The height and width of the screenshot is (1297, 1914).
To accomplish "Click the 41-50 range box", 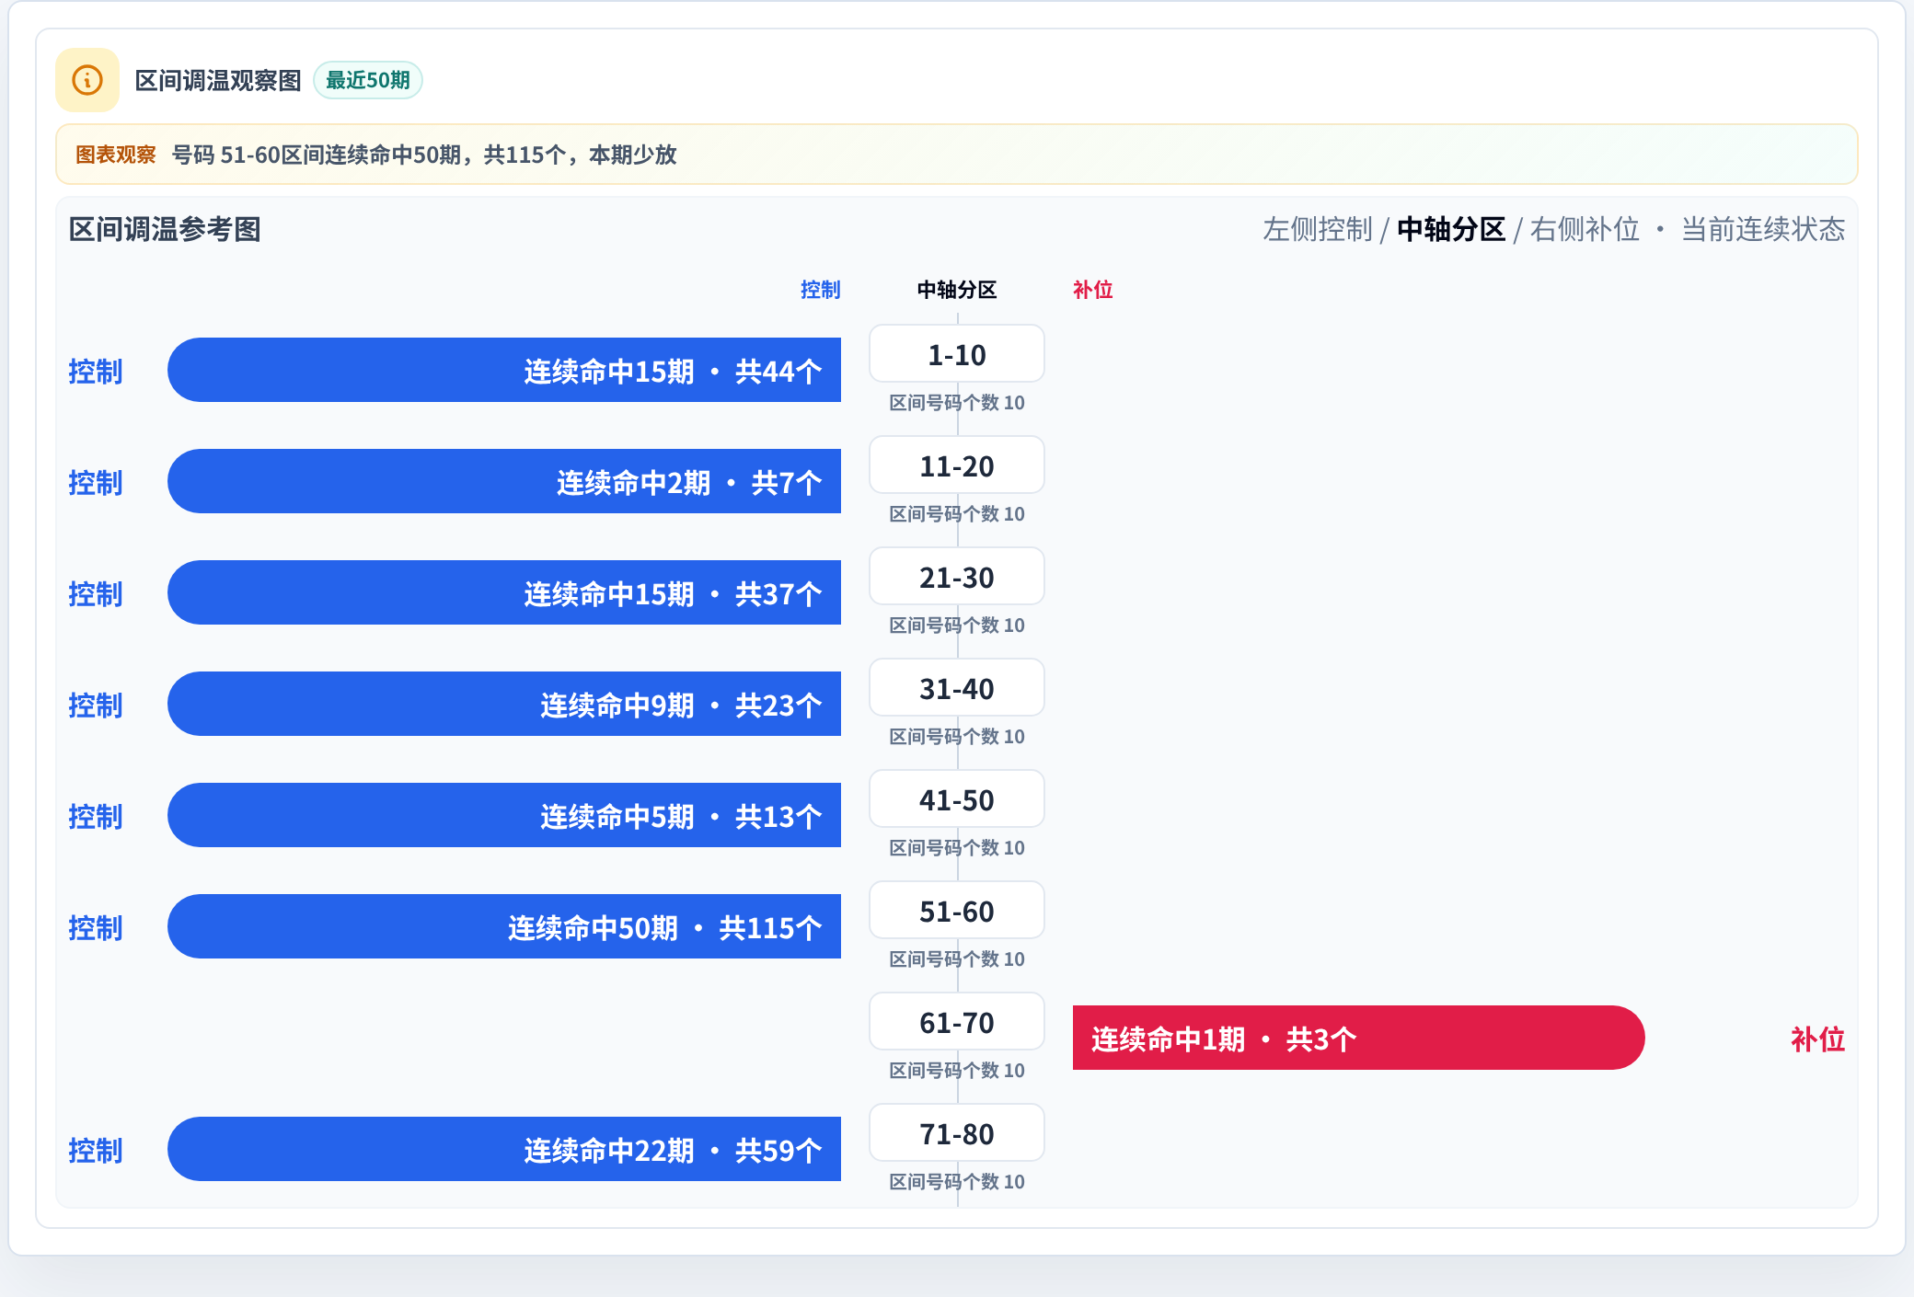I will coord(957,799).
